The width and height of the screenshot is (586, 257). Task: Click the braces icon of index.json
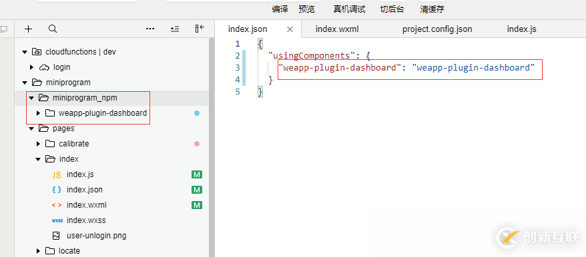click(x=57, y=190)
